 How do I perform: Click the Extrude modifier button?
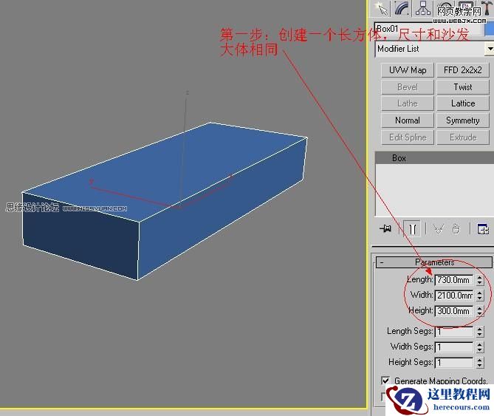tap(463, 137)
